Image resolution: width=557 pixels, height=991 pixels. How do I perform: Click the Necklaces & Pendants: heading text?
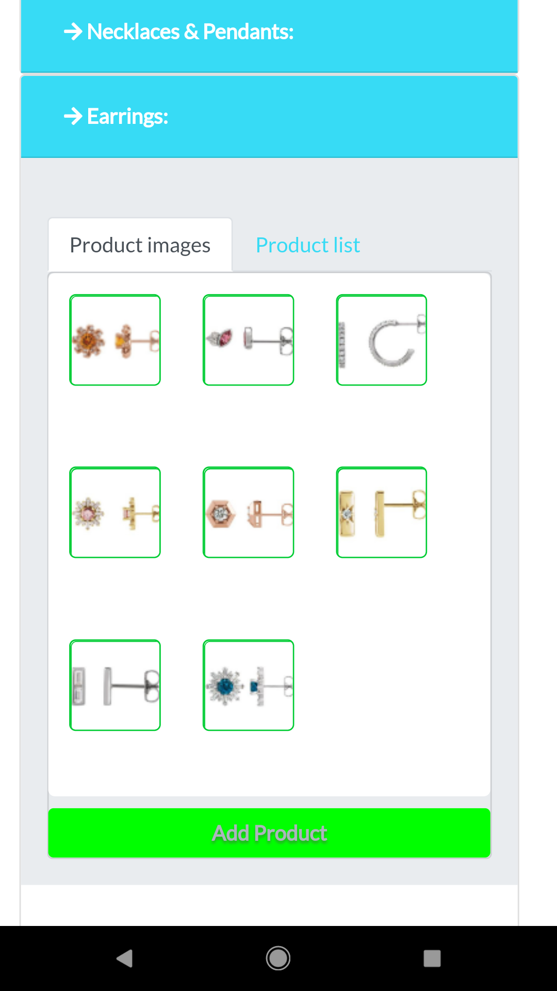coord(190,32)
